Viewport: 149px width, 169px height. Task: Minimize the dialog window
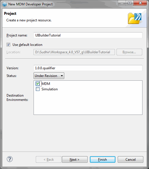(x=122, y=3)
